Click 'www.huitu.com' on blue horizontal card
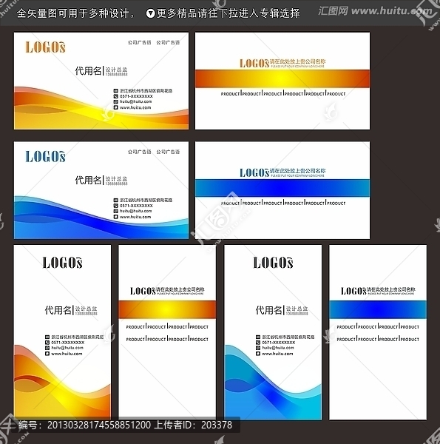The height and width of the screenshot is (444, 440). pyautogui.click(x=135, y=217)
